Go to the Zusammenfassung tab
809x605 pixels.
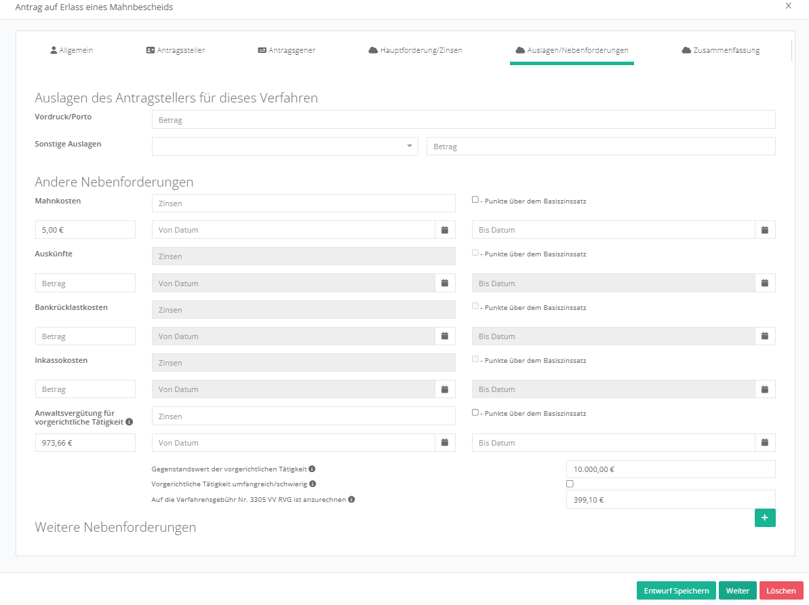720,50
